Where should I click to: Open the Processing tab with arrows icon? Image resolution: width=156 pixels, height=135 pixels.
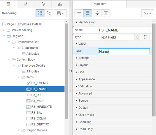click(43, 4)
